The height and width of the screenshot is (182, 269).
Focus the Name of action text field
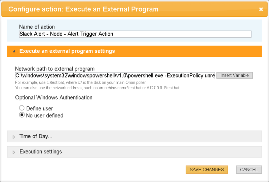(135, 34)
